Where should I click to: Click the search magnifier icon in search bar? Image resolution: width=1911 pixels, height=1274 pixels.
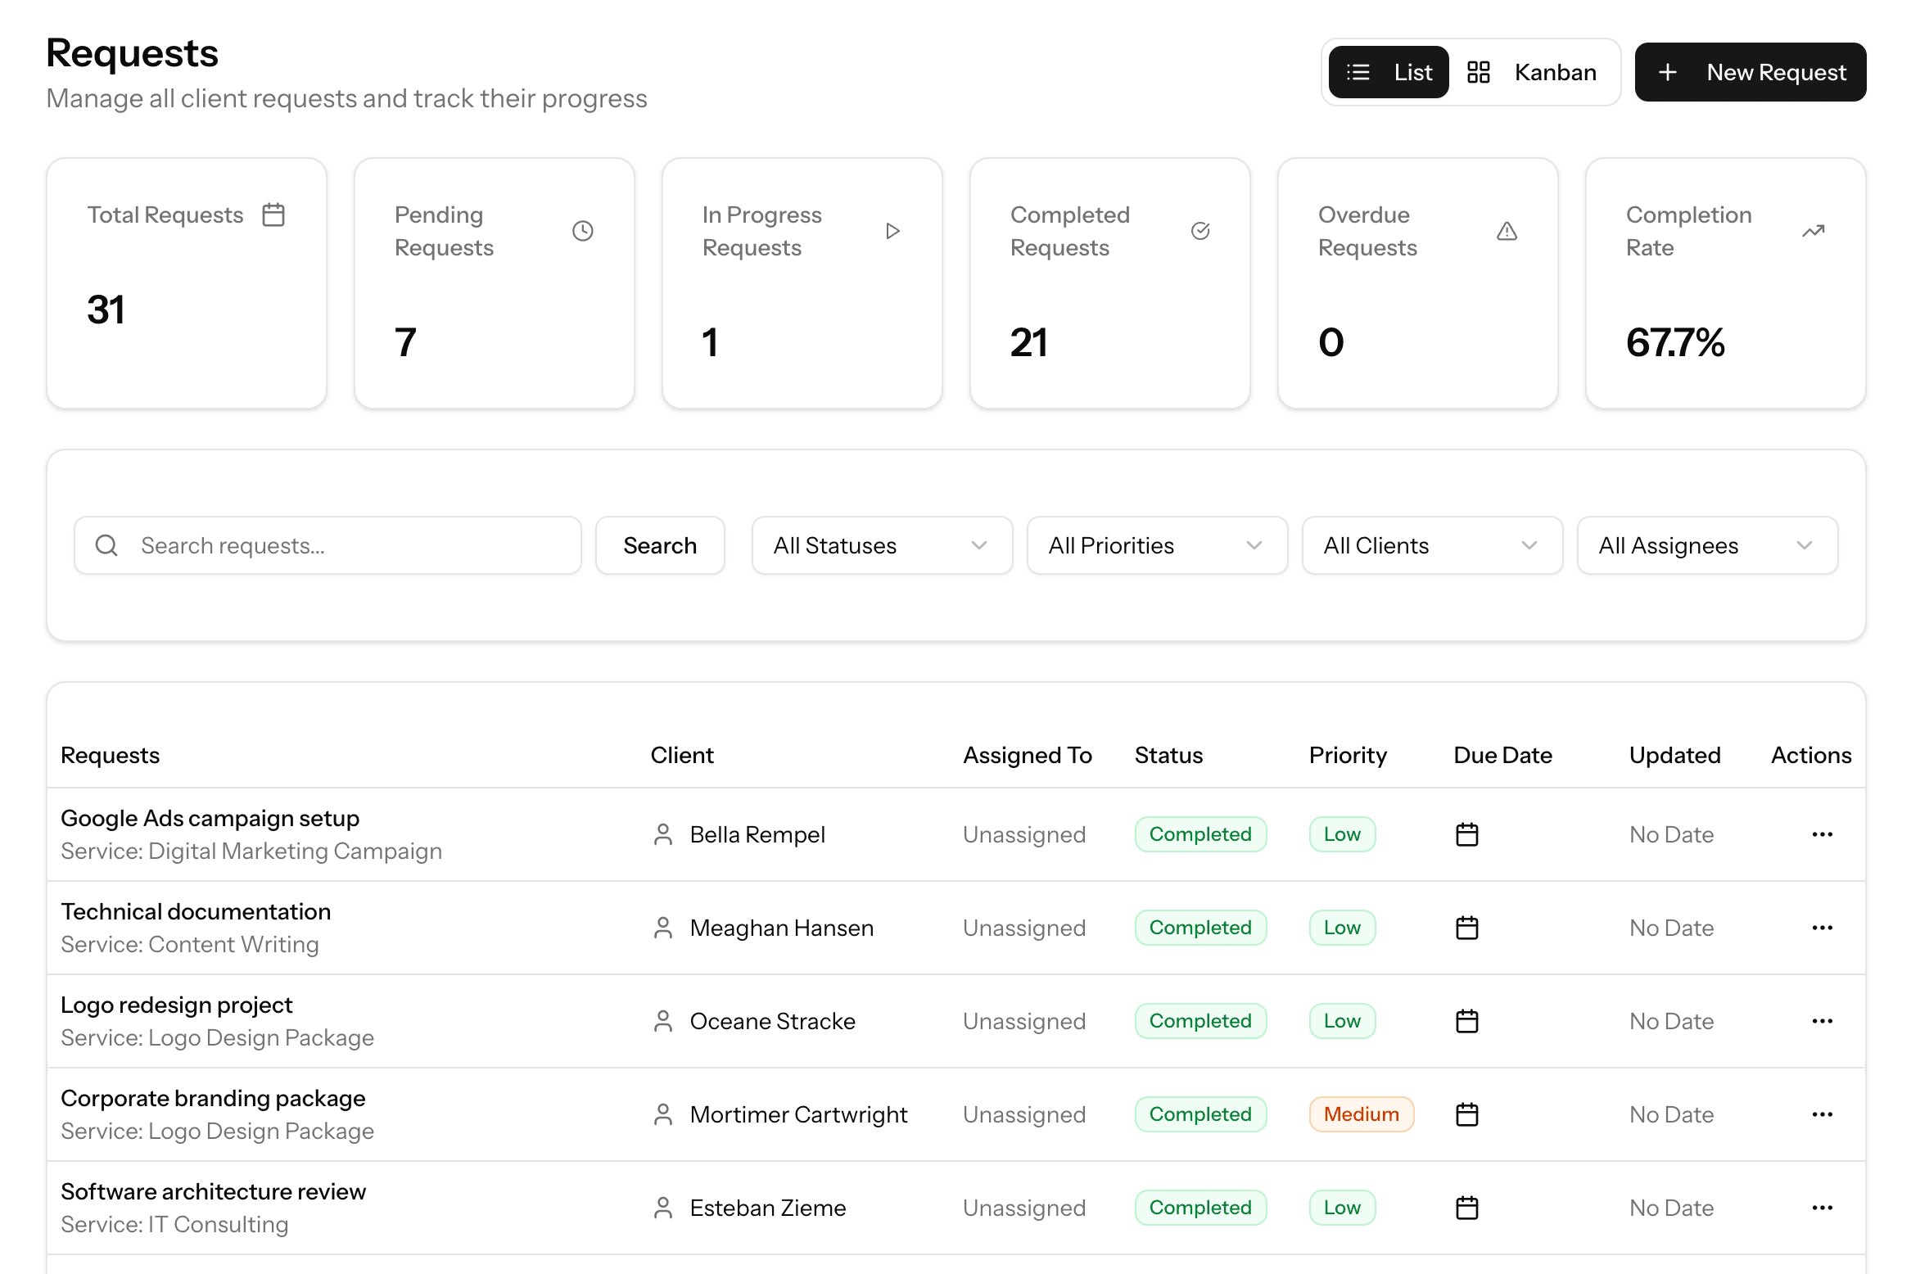tap(106, 544)
